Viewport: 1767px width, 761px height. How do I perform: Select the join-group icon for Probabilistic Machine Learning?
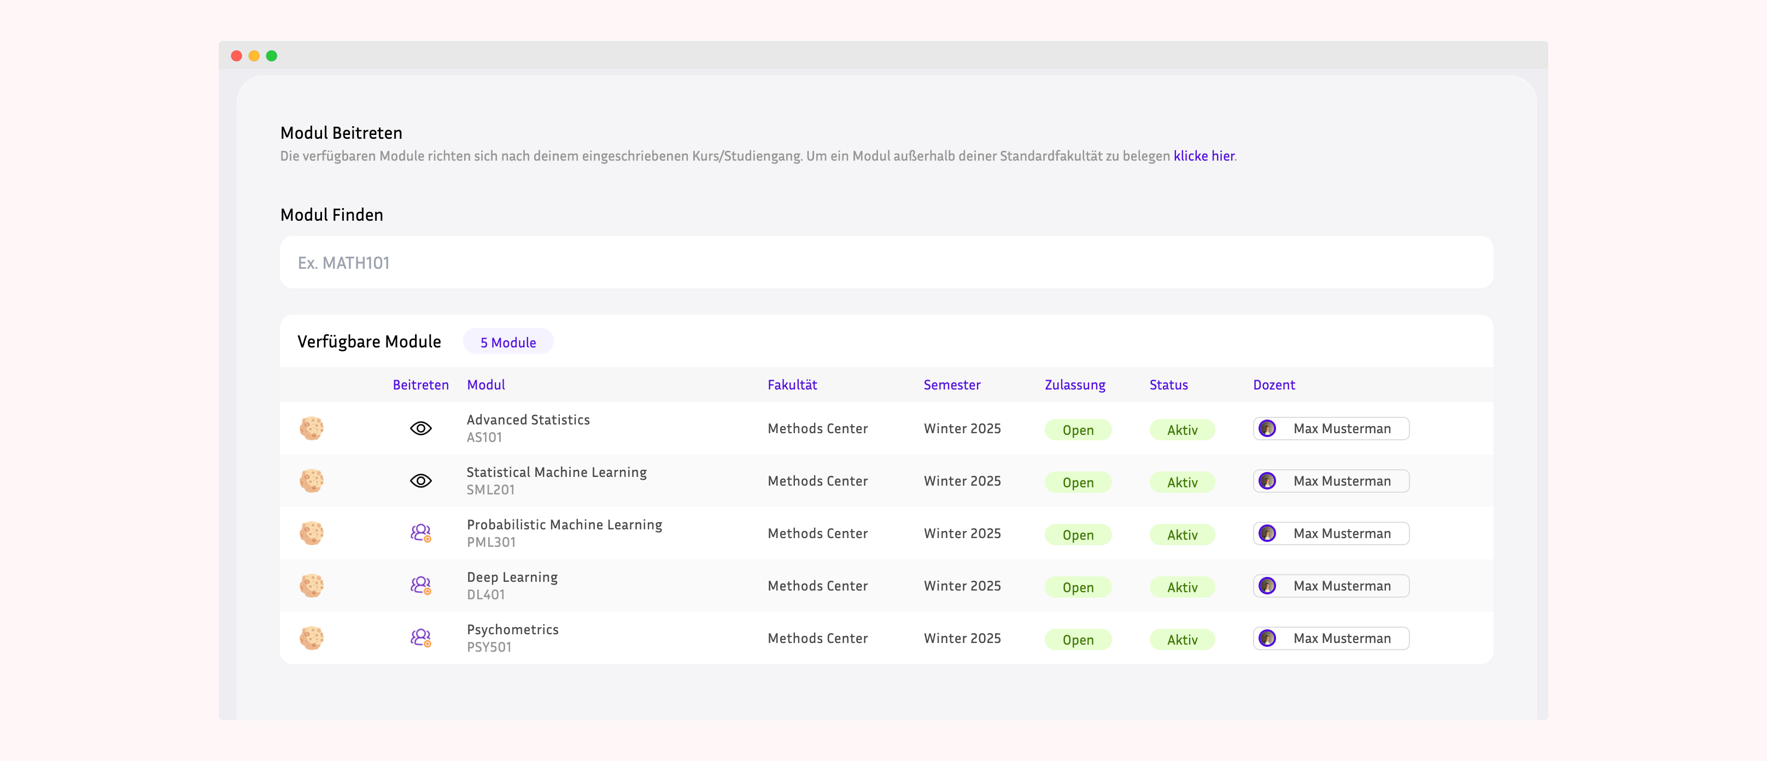pyautogui.click(x=420, y=533)
